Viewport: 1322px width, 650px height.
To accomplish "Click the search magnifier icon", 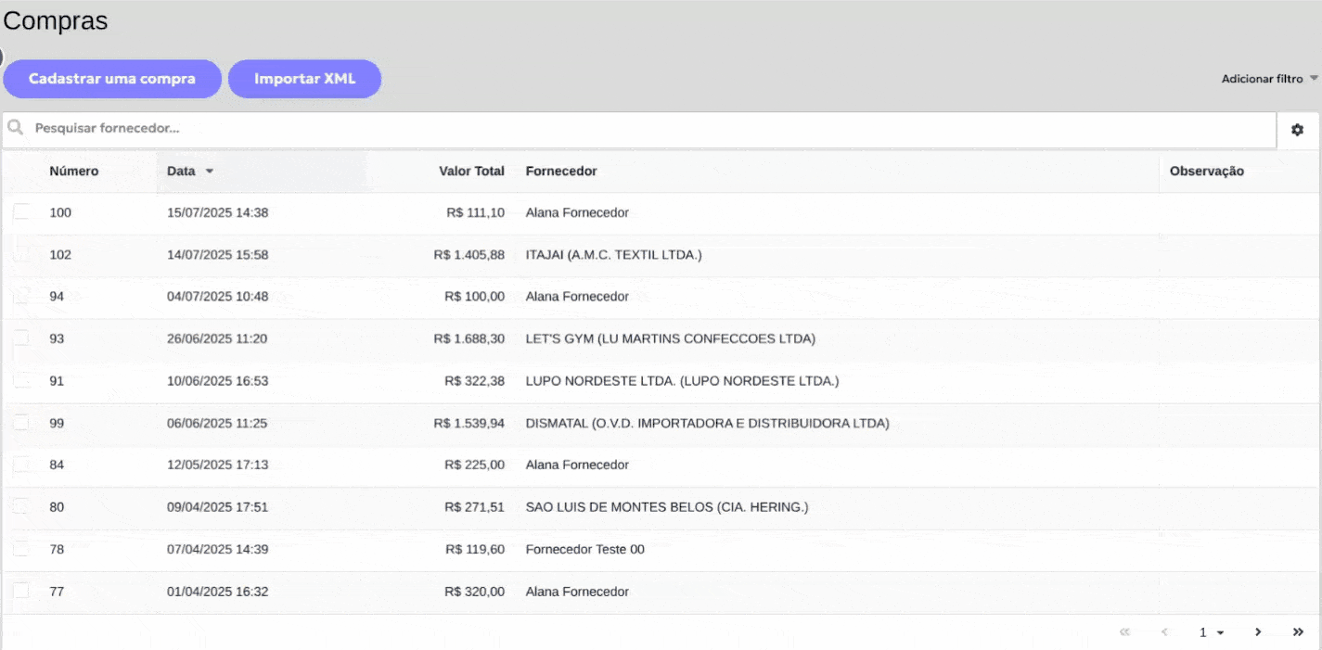I will point(16,128).
